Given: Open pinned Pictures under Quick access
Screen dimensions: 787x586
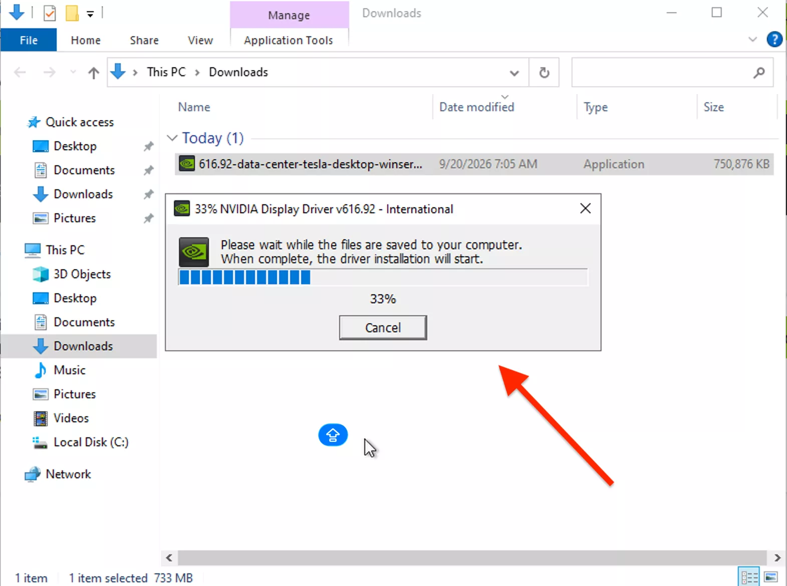Looking at the screenshot, I should coord(75,218).
